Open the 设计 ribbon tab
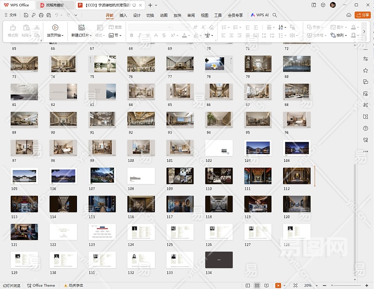This screenshot has width=374, height=289. pyautogui.click(x=137, y=15)
